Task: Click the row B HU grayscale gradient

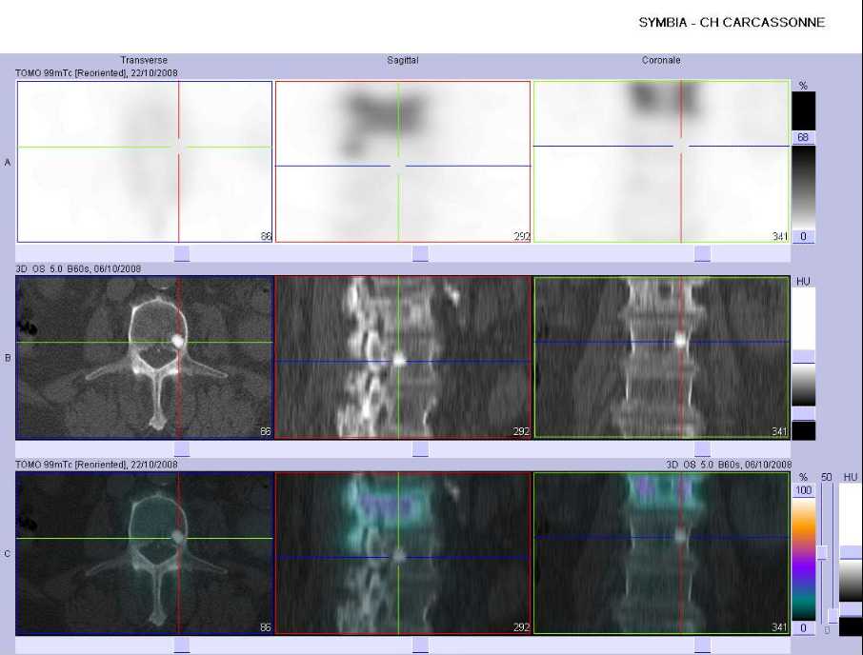Action: [x=804, y=385]
